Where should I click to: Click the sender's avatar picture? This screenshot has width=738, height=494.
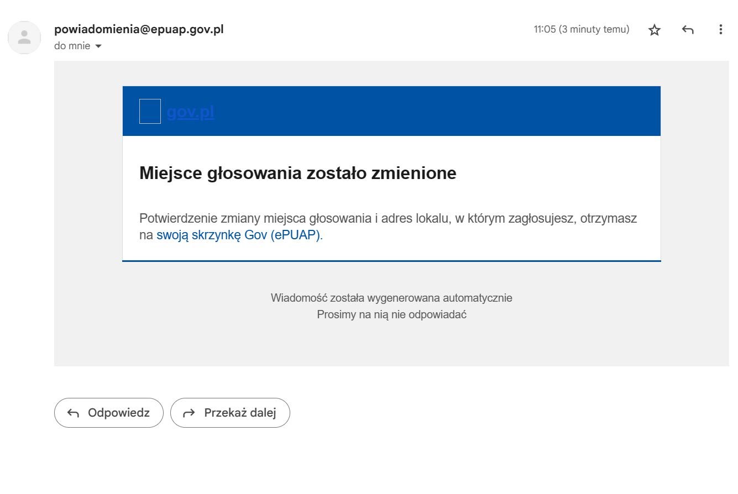pos(24,38)
